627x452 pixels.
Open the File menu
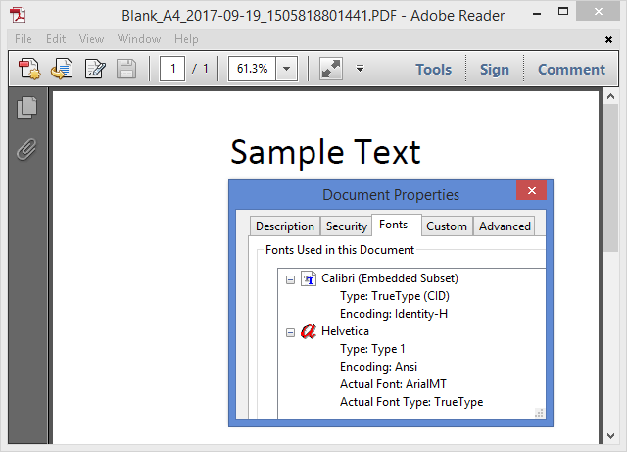(x=24, y=39)
